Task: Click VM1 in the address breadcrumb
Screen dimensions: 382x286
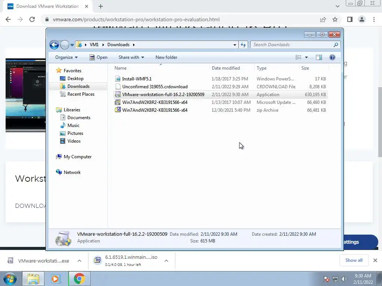Action: pos(94,45)
